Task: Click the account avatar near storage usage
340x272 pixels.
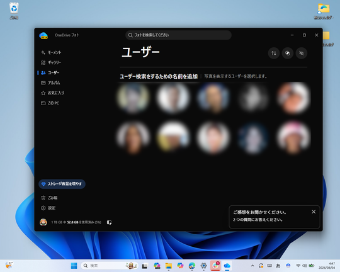Action: click(x=43, y=222)
